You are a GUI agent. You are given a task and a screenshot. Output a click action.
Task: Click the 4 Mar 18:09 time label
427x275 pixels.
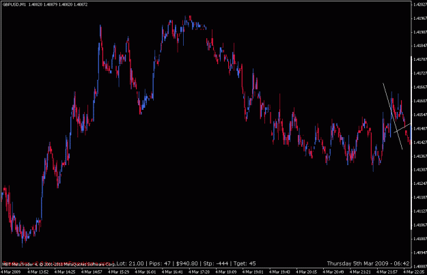pyautogui.click(x=226, y=272)
